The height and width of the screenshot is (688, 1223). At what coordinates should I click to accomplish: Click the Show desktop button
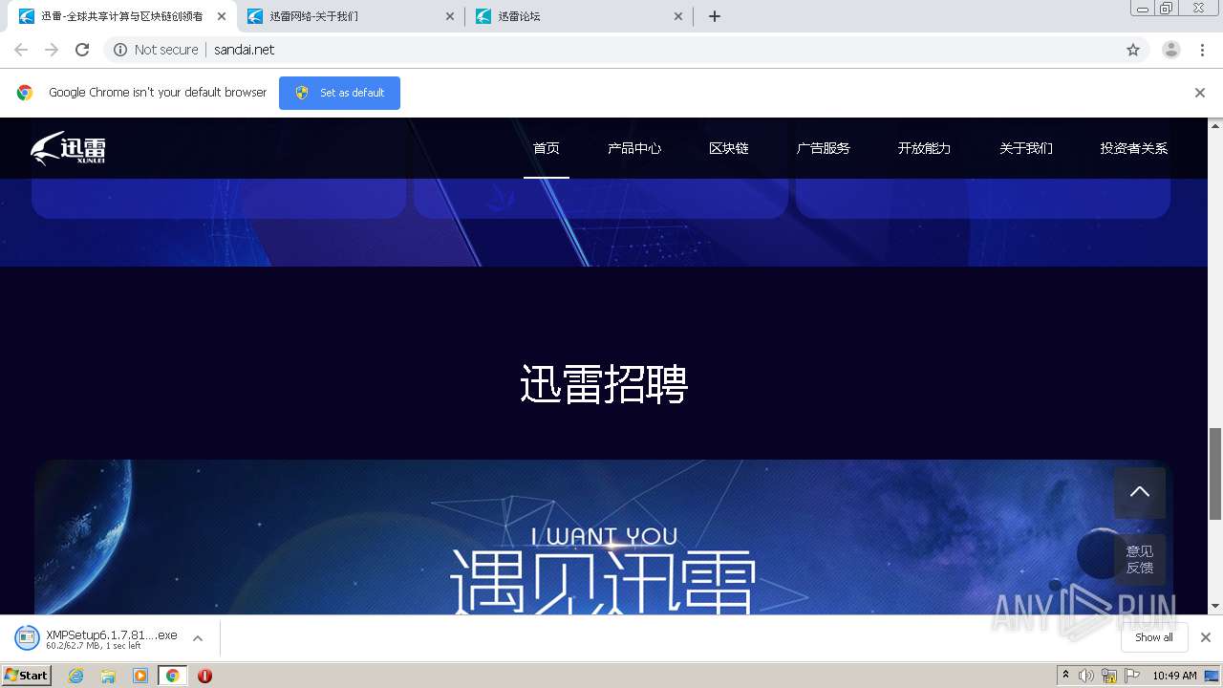[x=1213, y=676]
